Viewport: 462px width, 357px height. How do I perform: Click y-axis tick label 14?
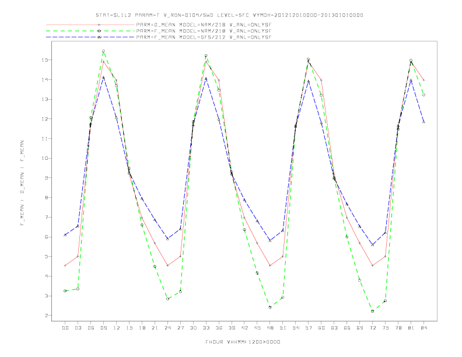click(x=45, y=79)
